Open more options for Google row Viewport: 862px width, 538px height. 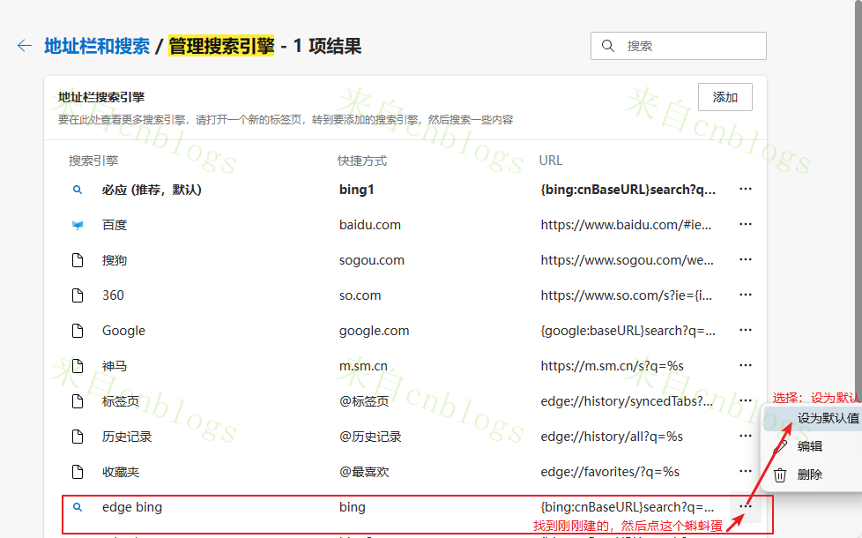pos(746,330)
